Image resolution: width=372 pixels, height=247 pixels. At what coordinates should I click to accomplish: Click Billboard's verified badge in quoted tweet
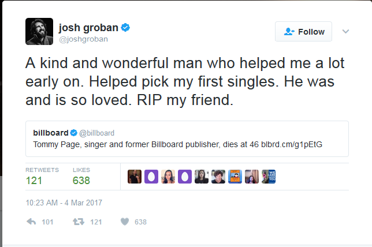(x=74, y=133)
